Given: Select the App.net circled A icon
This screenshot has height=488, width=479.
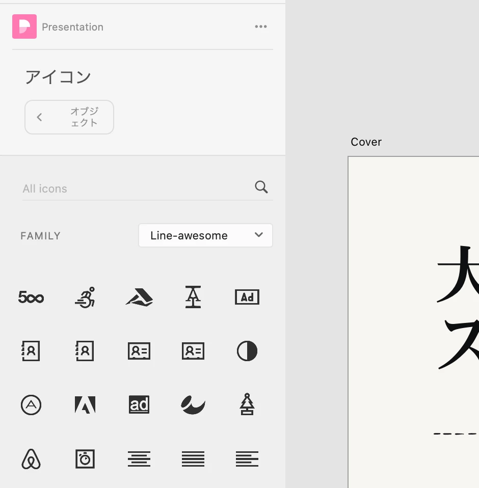Looking at the screenshot, I should pyautogui.click(x=31, y=405).
